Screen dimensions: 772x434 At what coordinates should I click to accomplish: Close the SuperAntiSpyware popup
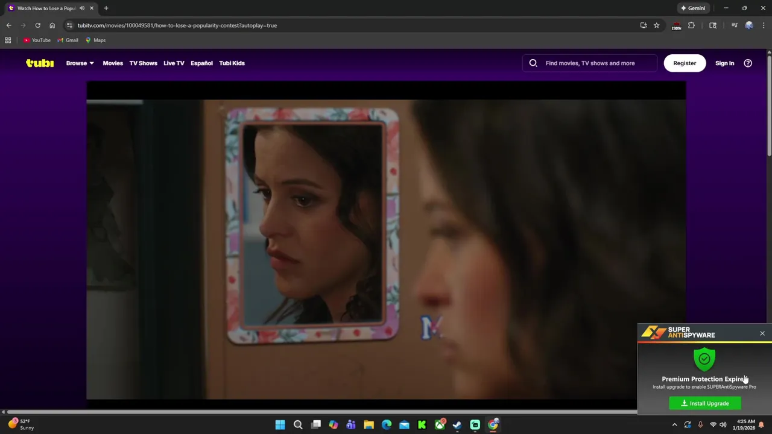coord(762,333)
